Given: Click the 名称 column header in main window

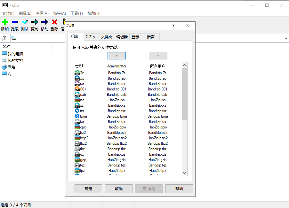Looking at the screenshot, I should click(26, 46).
